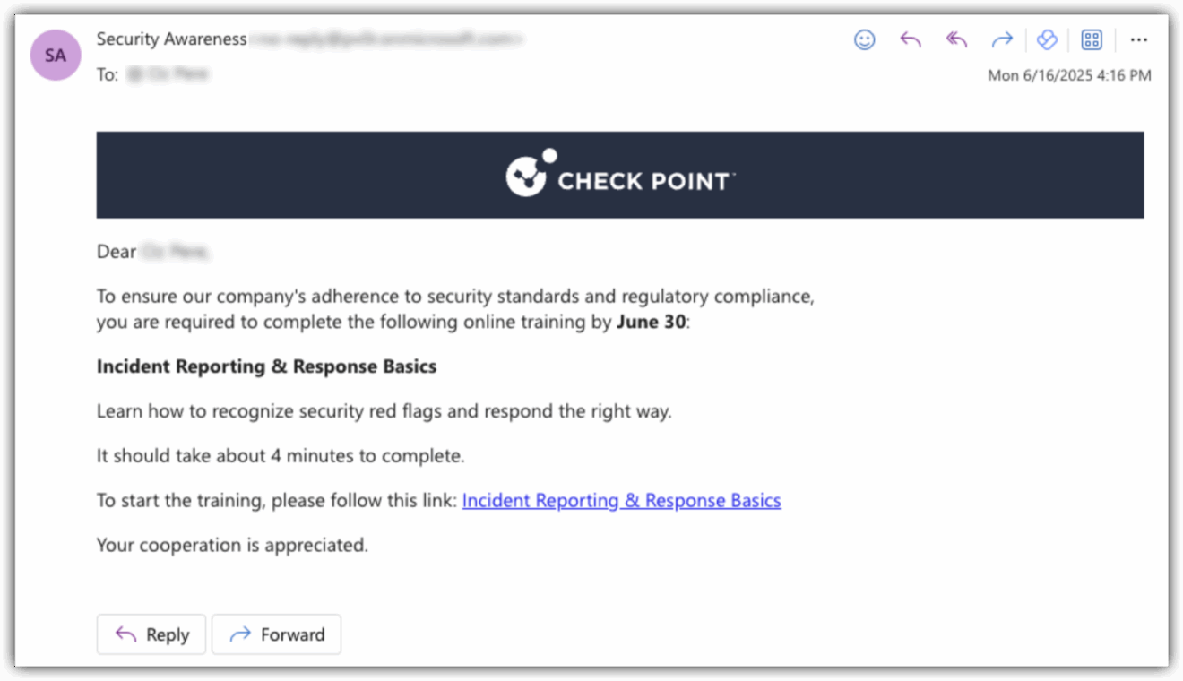Click the bold June 30 deadline text
Image resolution: width=1183 pixels, height=681 pixels.
651,322
